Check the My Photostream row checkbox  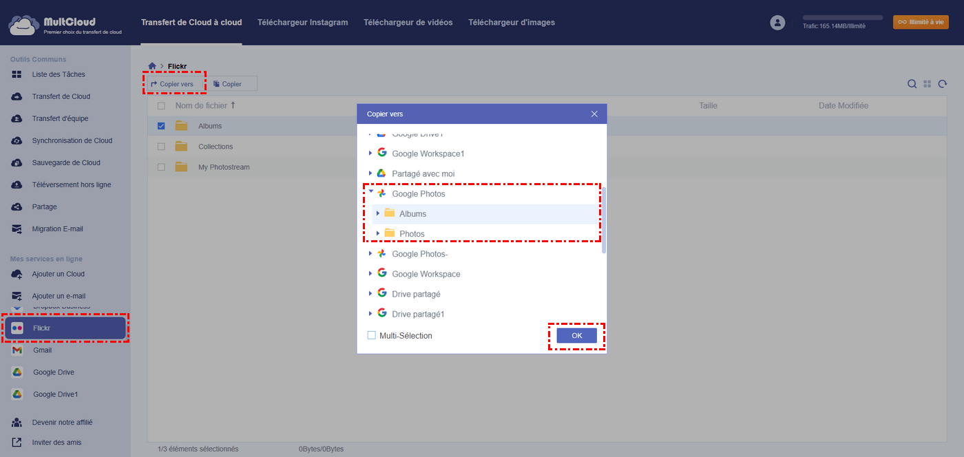coord(161,167)
